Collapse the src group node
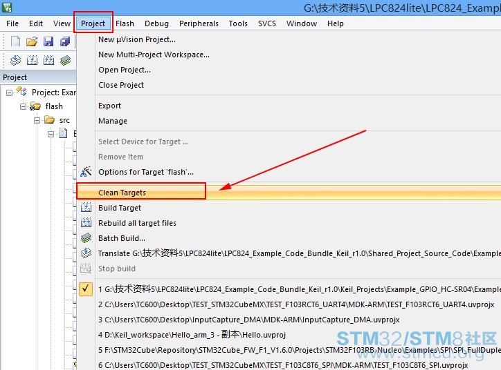The width and height of the screenshot is (501, 370). point(37,120)
